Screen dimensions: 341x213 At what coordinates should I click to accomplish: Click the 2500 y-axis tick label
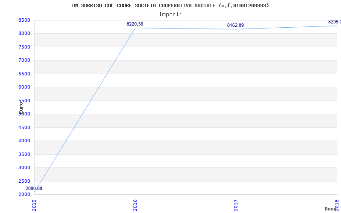coord(24,181)
